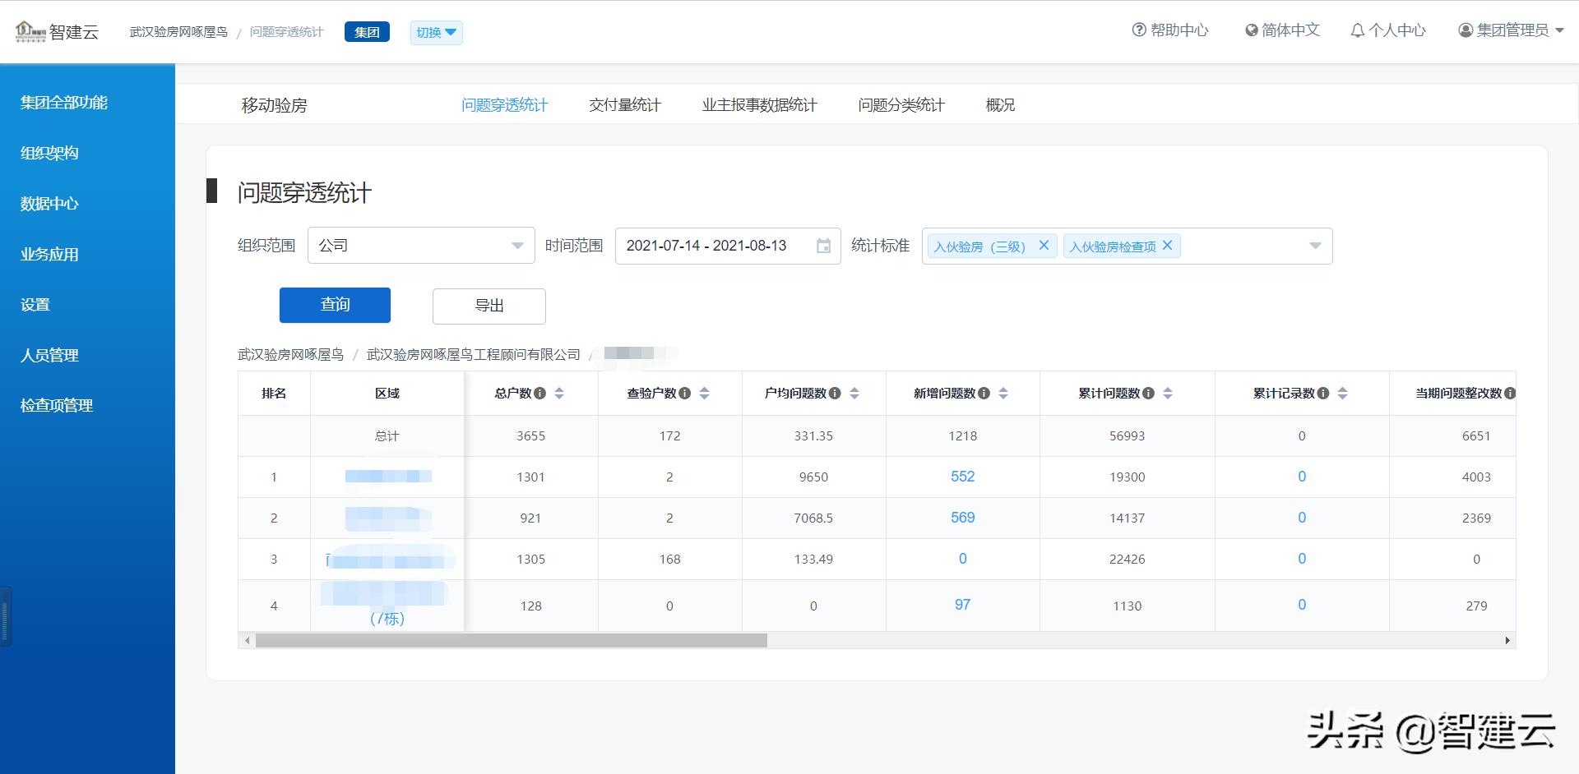The width and height of the screenshot is (1579, 774).
Task: Open the 组织范围 company dropdown
Action: [420, 245]
